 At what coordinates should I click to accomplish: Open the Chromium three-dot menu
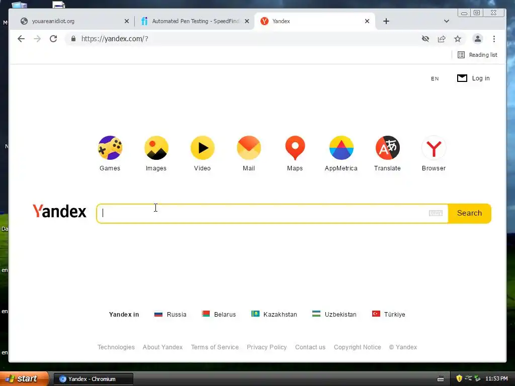(494, 39)
